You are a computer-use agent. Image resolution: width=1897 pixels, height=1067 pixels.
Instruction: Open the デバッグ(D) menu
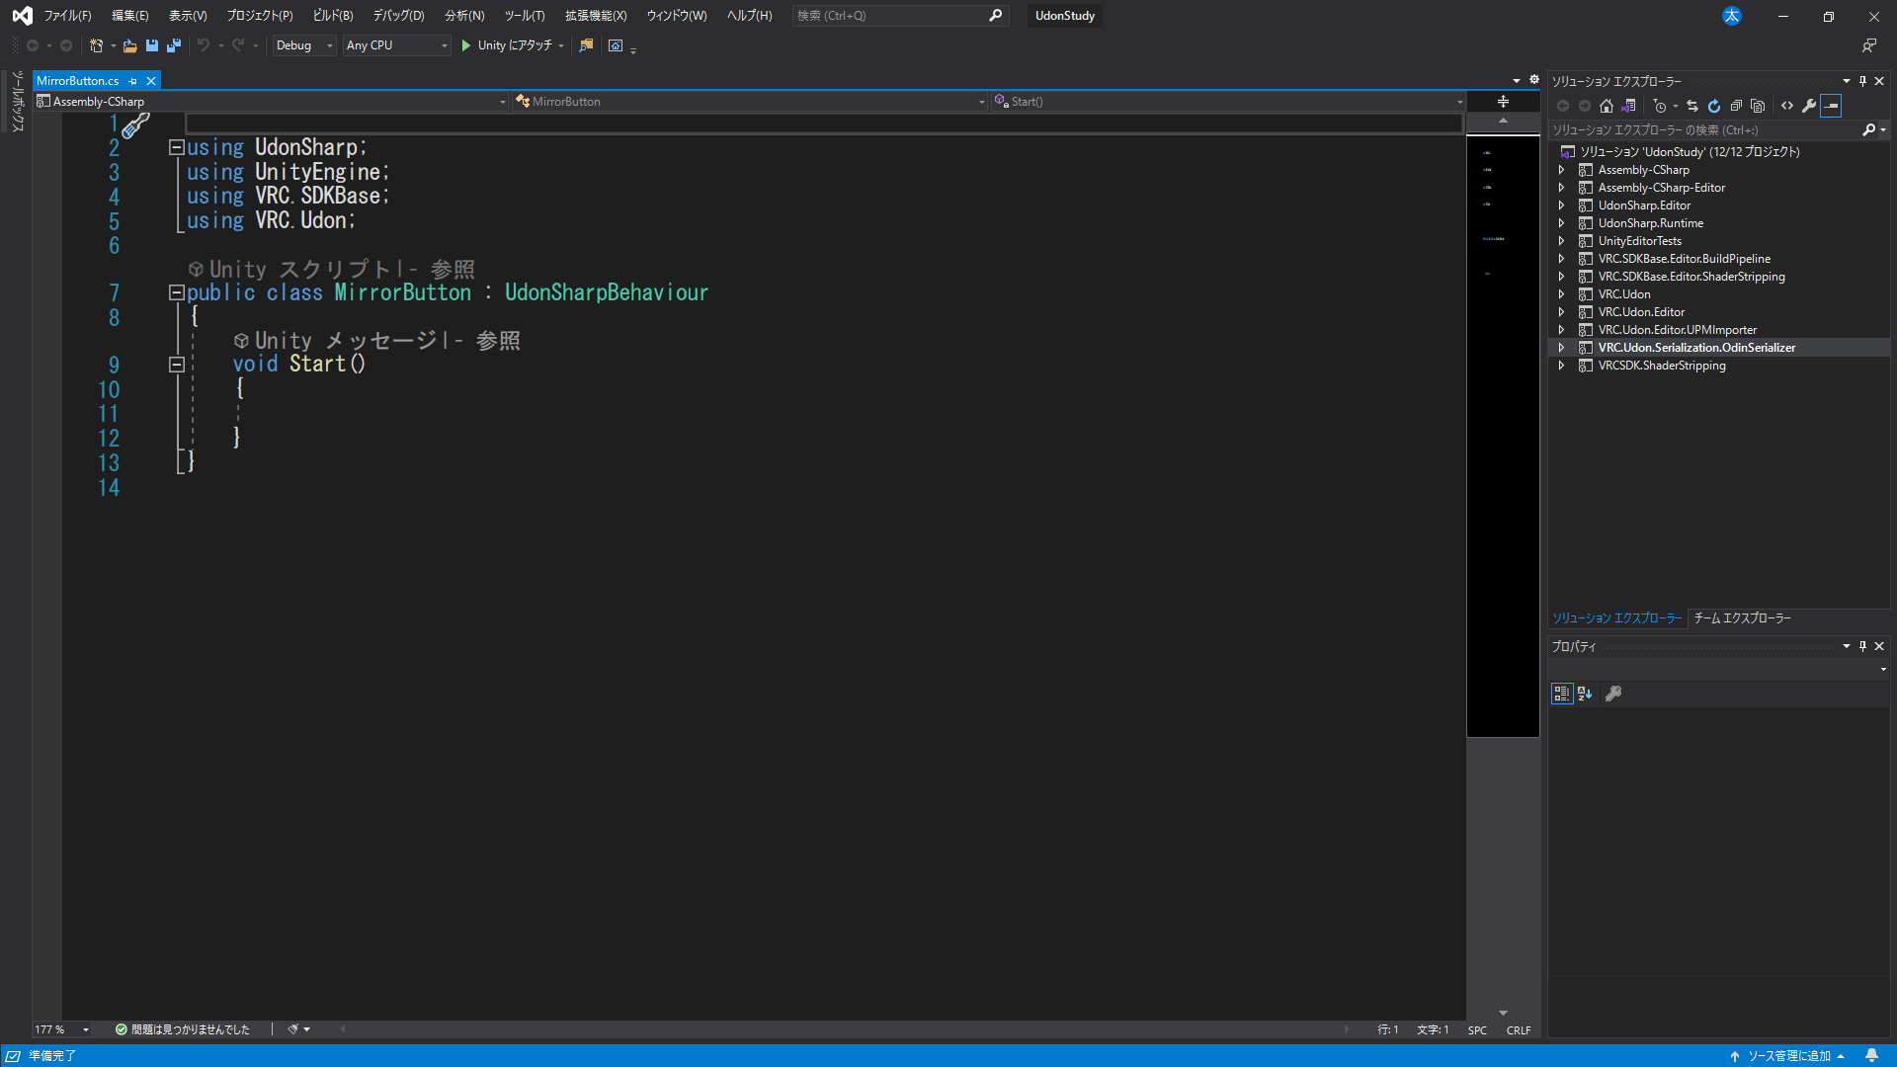tap(398, 16)
